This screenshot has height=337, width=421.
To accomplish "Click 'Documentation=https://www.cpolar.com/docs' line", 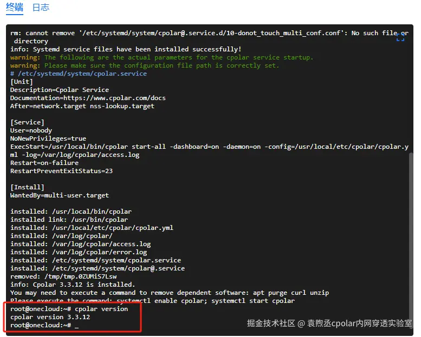I will [88, 98].
